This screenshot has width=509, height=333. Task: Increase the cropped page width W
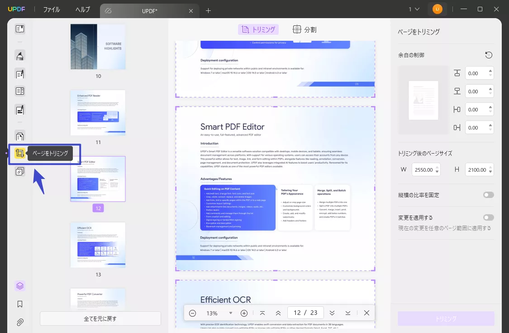tap(437, 168)
